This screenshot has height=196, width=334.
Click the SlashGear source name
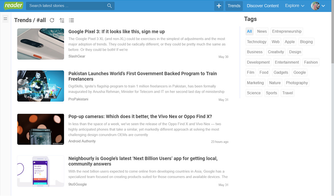[77, 56]
